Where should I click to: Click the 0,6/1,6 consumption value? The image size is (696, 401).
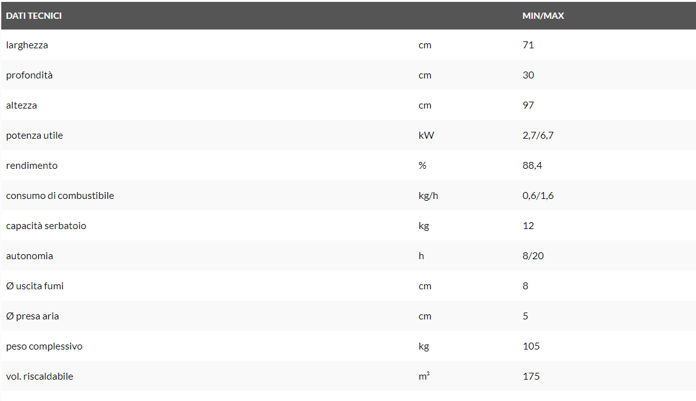pyautogui.click(x=538, y=196)
